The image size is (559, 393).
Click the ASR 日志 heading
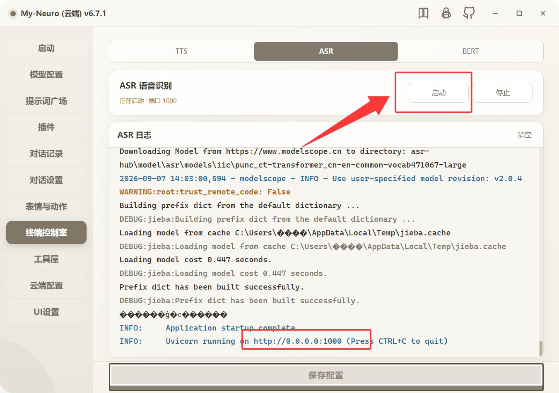coord(135,135)
